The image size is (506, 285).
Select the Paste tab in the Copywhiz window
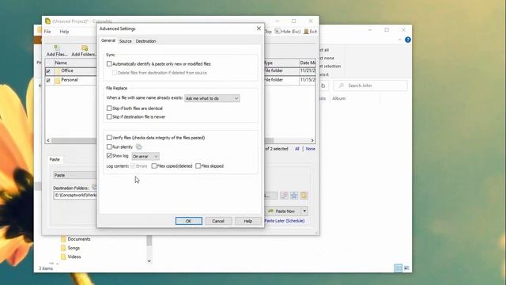tap(55, 159)
